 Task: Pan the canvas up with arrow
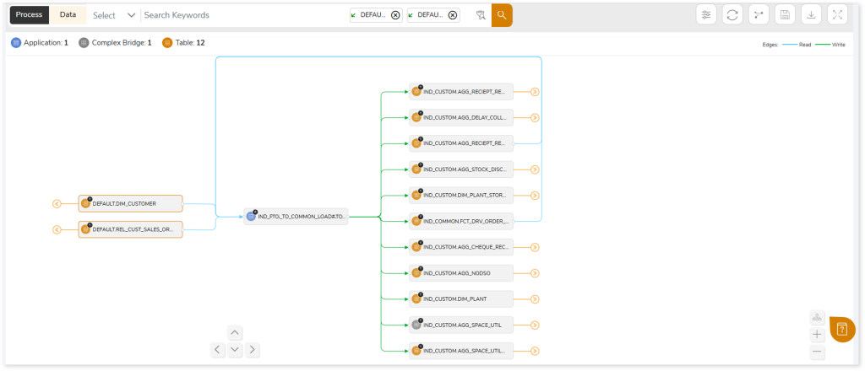[235, 332]
